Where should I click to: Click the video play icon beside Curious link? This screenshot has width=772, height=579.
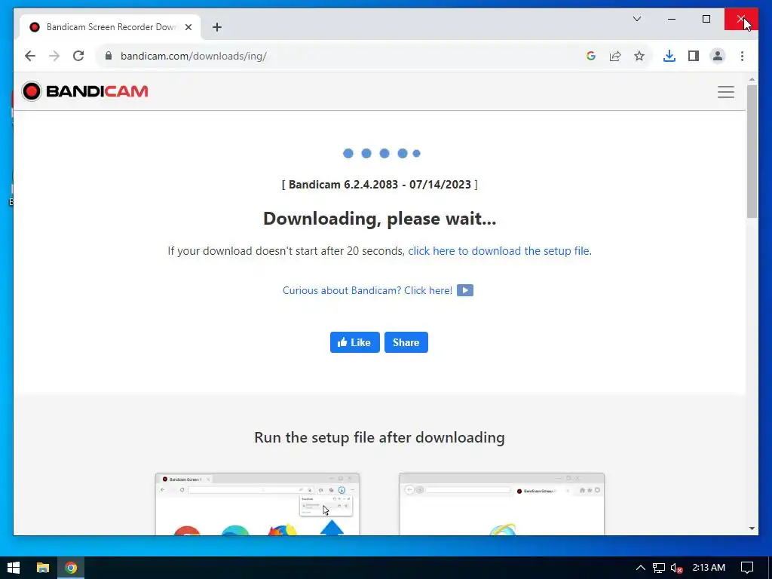point(464,290)
